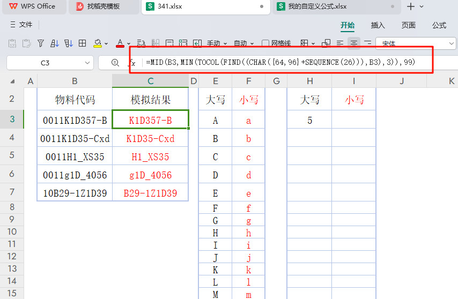Open the 手动 calculation dropdown
This screenshot has width=458, height=299.
click(217, 44)
